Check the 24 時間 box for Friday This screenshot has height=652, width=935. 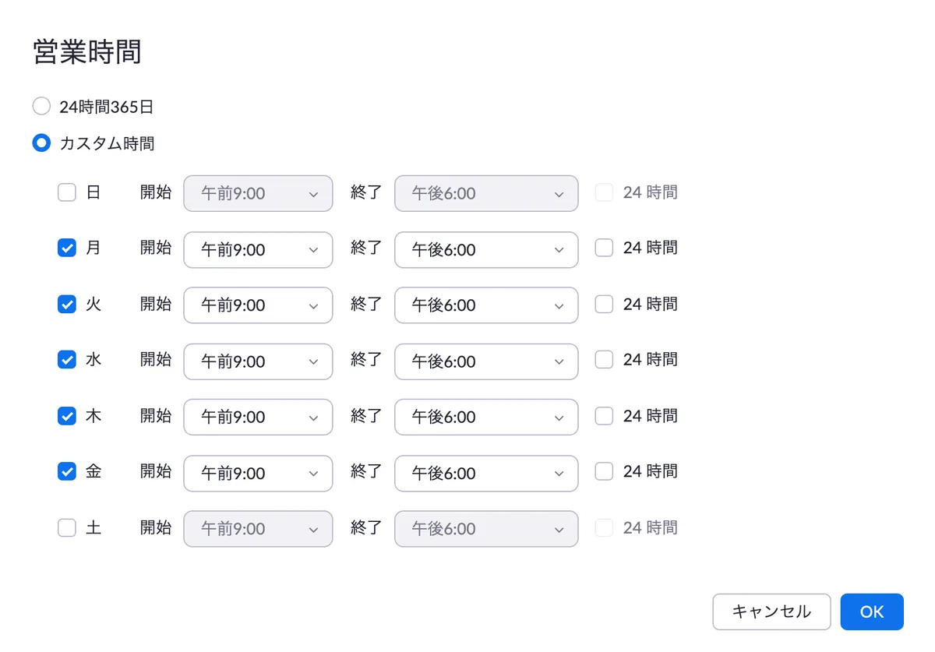[x=604, y=471]
